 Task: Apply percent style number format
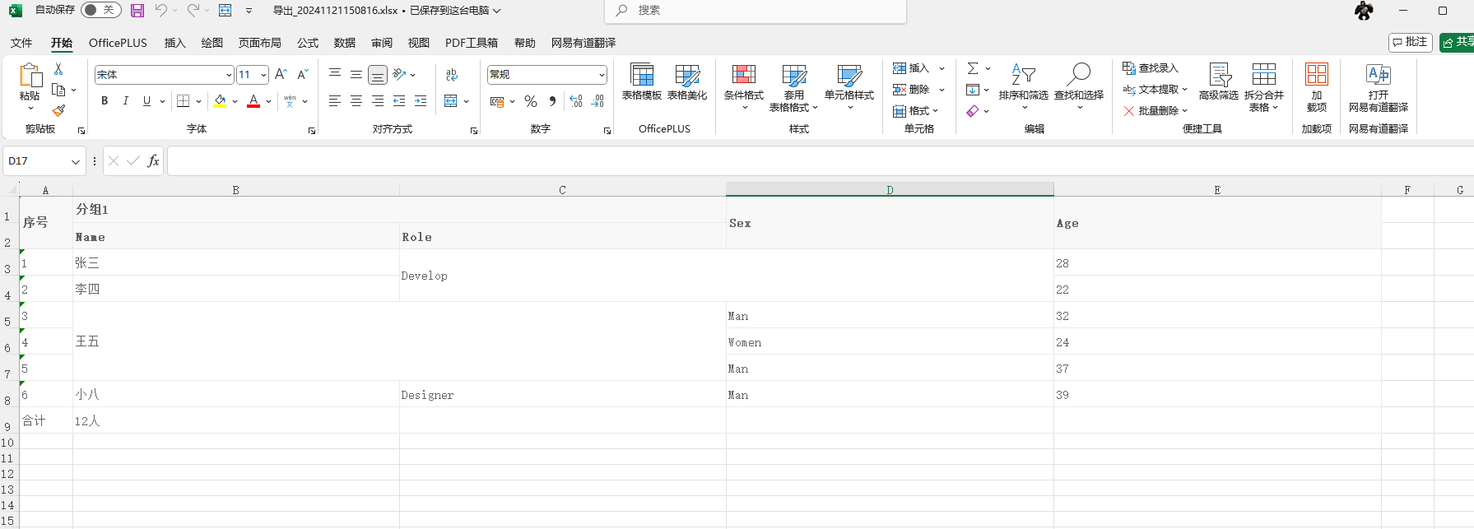(531, 101)
